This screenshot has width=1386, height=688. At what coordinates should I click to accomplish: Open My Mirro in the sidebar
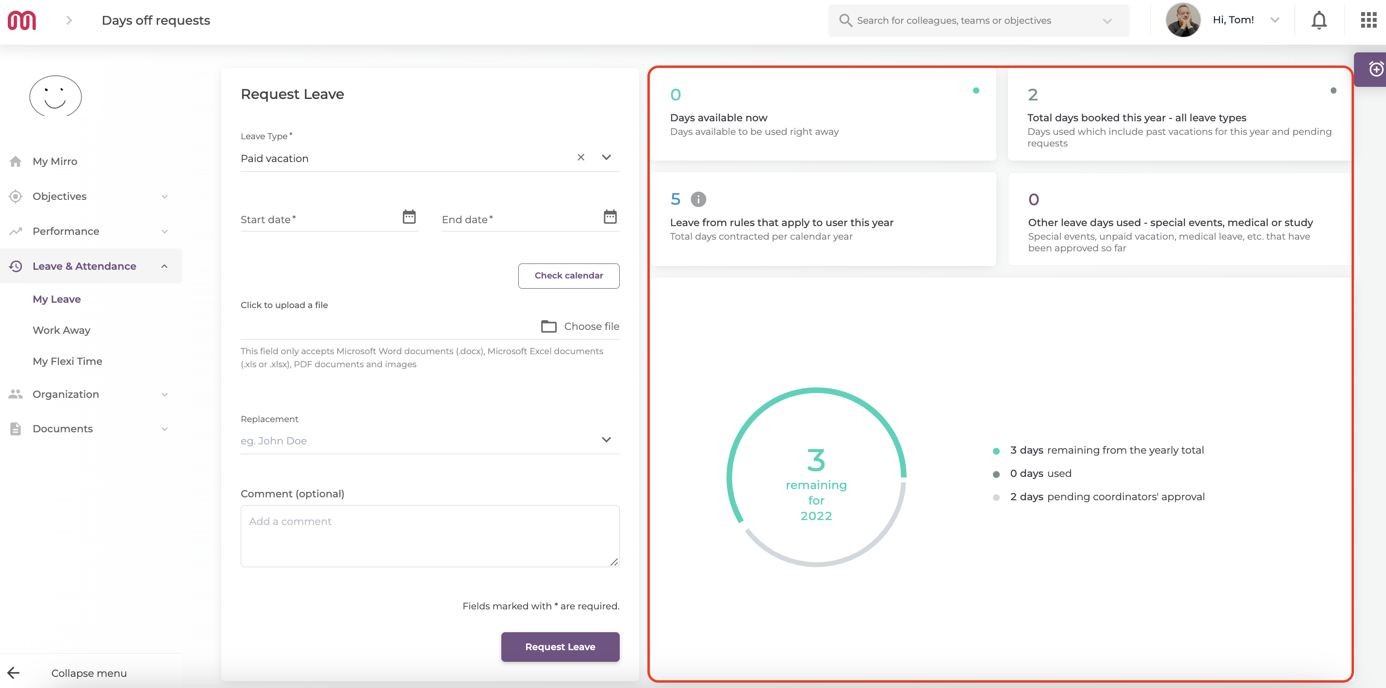pos(55,162)
